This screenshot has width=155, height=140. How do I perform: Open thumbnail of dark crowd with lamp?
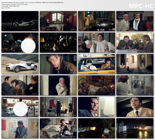coord(58,43)
